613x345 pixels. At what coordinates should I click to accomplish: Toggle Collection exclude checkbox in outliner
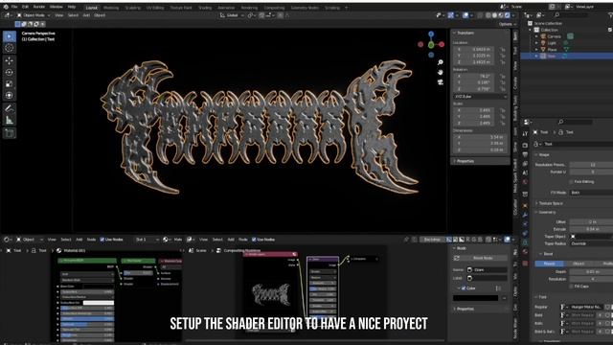pyautogui.click(x=610, y=30)
